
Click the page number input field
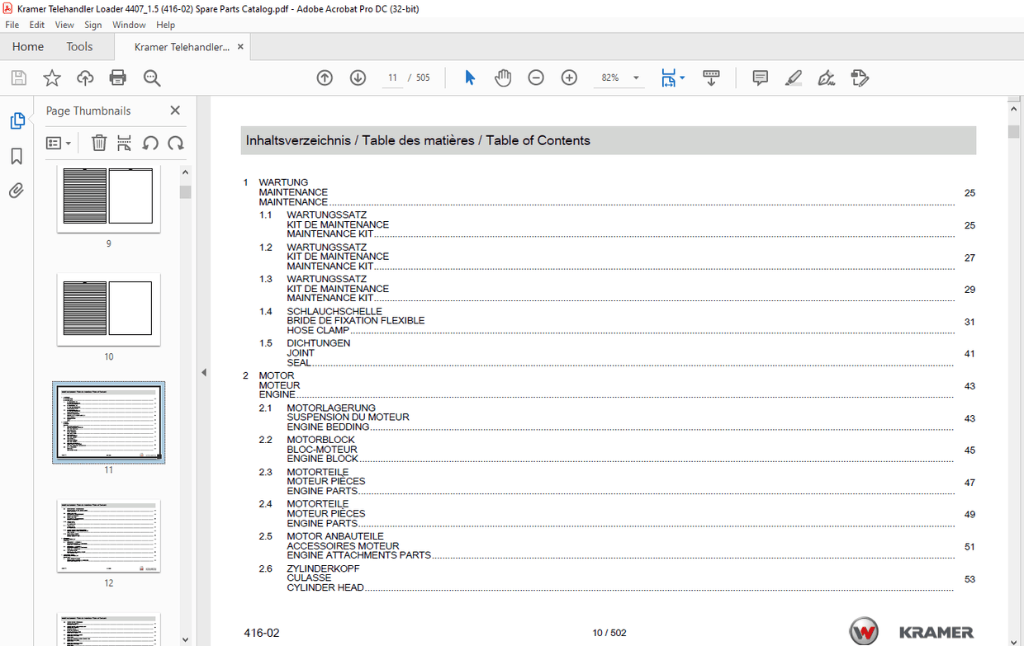click(392, 78)
